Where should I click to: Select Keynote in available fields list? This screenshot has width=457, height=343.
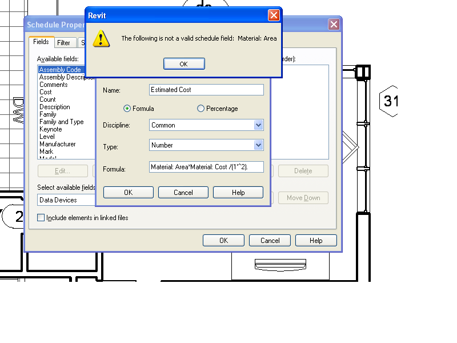click(51, 129)
